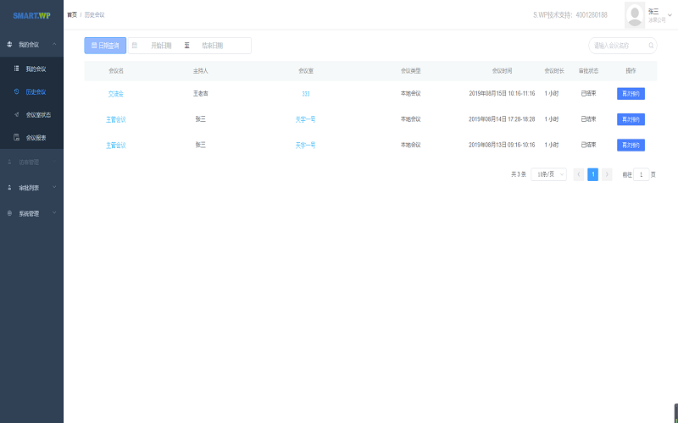678x423 pixels.
Task: Click the 主持人 column header
Action: tap(201, 71)
